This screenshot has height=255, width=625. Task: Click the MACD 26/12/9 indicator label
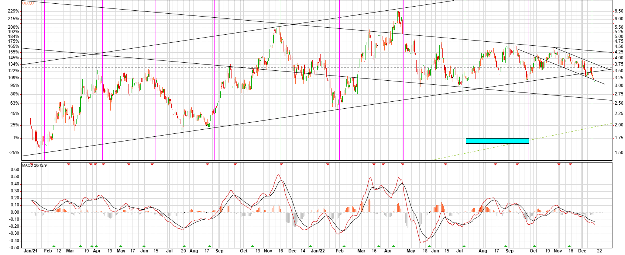click(x=34, y=165)
